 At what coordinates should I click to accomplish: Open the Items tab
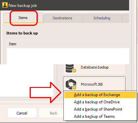(x=23, y=18)
